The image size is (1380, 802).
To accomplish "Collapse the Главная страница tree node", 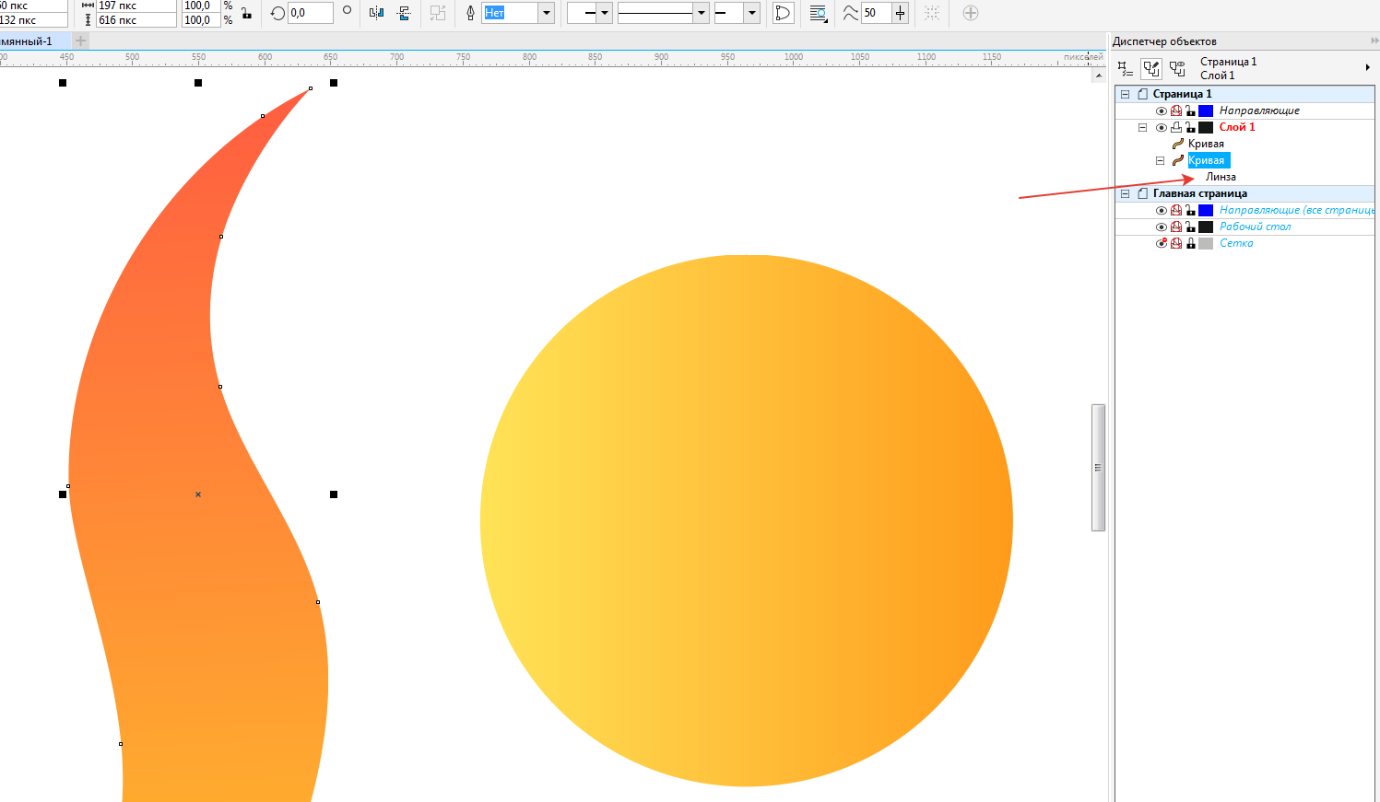I will tap(1125, 193).
